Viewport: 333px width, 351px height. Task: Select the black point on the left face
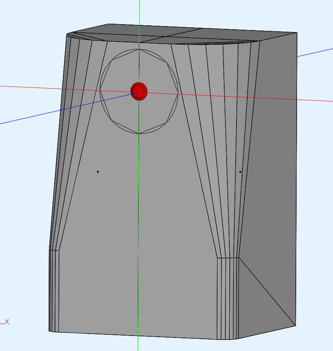(x=98, y=172)
